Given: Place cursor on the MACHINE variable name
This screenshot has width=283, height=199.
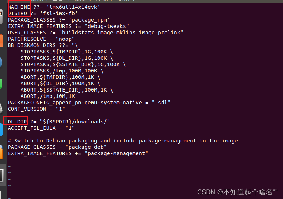Looking at the screenshot, I should pyautogui.click(x=19, y=7).
